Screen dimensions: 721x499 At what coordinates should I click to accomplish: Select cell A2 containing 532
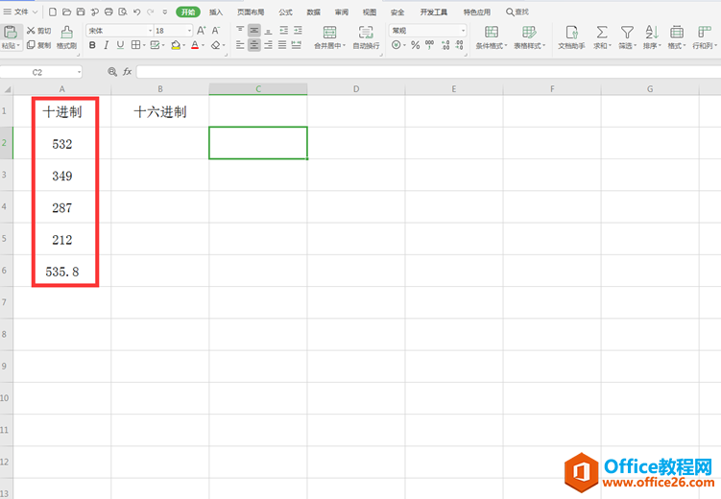click(x=62, y=144)
